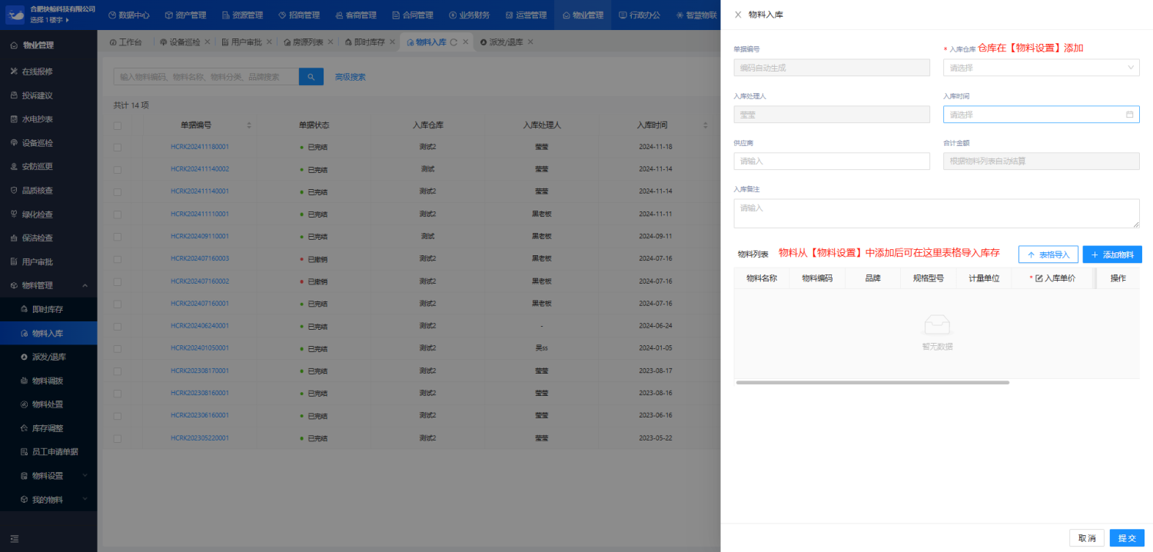Toggle the select-all checkbox in table header

tap(118, 125)
